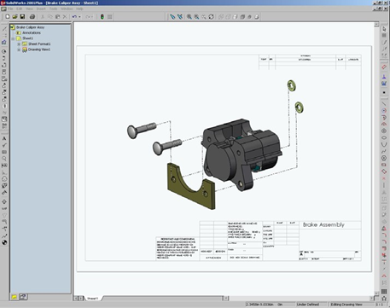Click the brake caliper model in drawing

coord(242,154)
